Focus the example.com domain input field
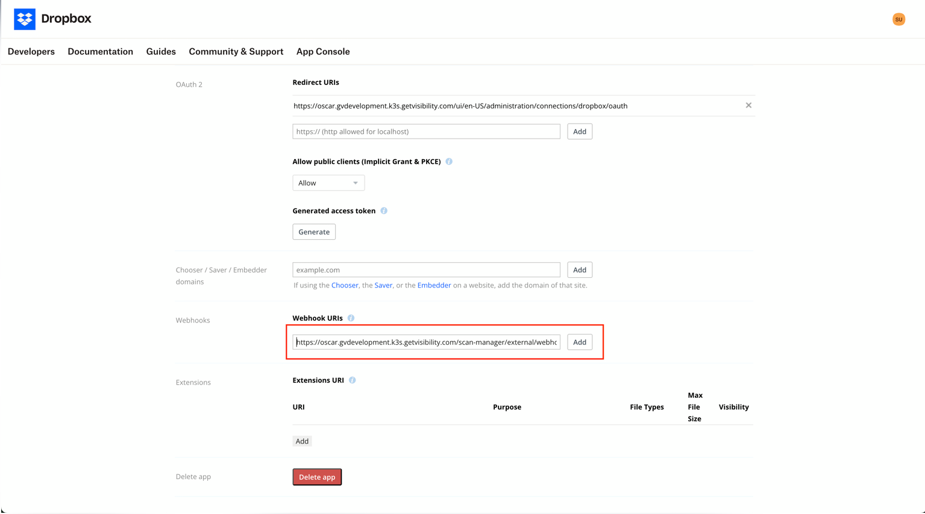Image resolution: width=925 pixels, height=514 pixels. pyautogui.click(x=426, y=270)
